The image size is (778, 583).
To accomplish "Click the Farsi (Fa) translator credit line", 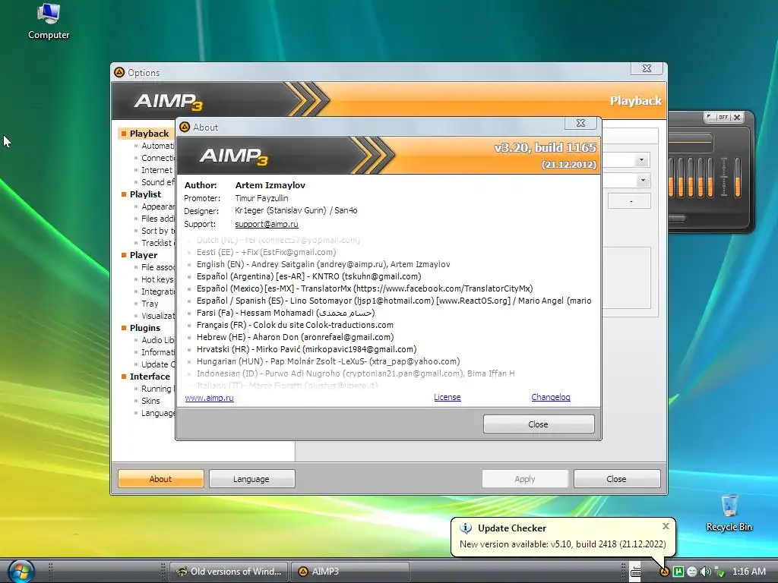I will (x=286, y=313).
